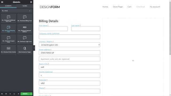The image size is (171, 96).
Task: Select WL: Checkout Coupon Form widget
Action: (x=9, y=39)
